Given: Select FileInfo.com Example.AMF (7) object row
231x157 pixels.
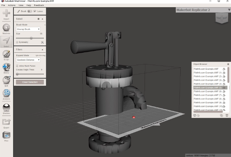Looking at the screenshot, I should (210, 95).
